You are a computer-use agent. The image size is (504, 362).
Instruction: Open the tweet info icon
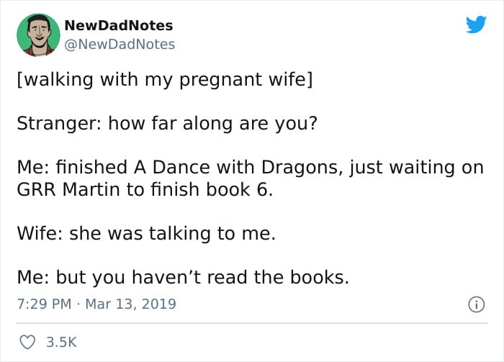(476, 304)
